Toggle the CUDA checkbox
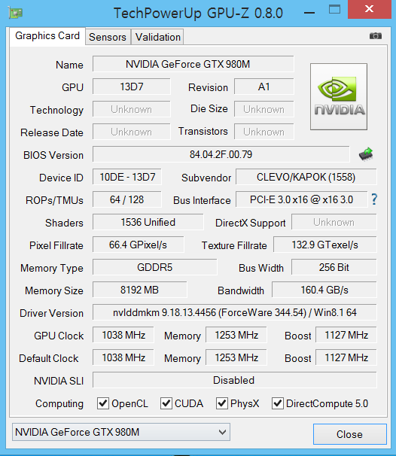 (166, 403)
